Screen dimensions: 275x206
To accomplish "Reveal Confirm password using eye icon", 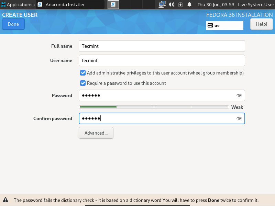I will click(x=239, y=118).
